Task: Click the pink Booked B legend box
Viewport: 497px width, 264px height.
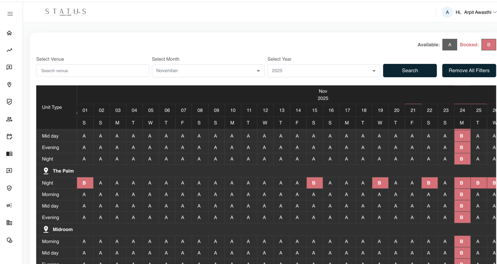Action: click(489, 44)
